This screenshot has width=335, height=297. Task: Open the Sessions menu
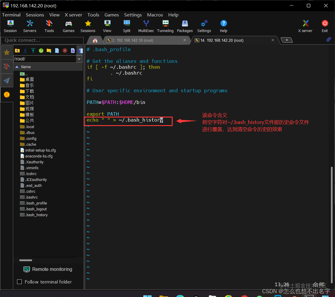[35, 15]
